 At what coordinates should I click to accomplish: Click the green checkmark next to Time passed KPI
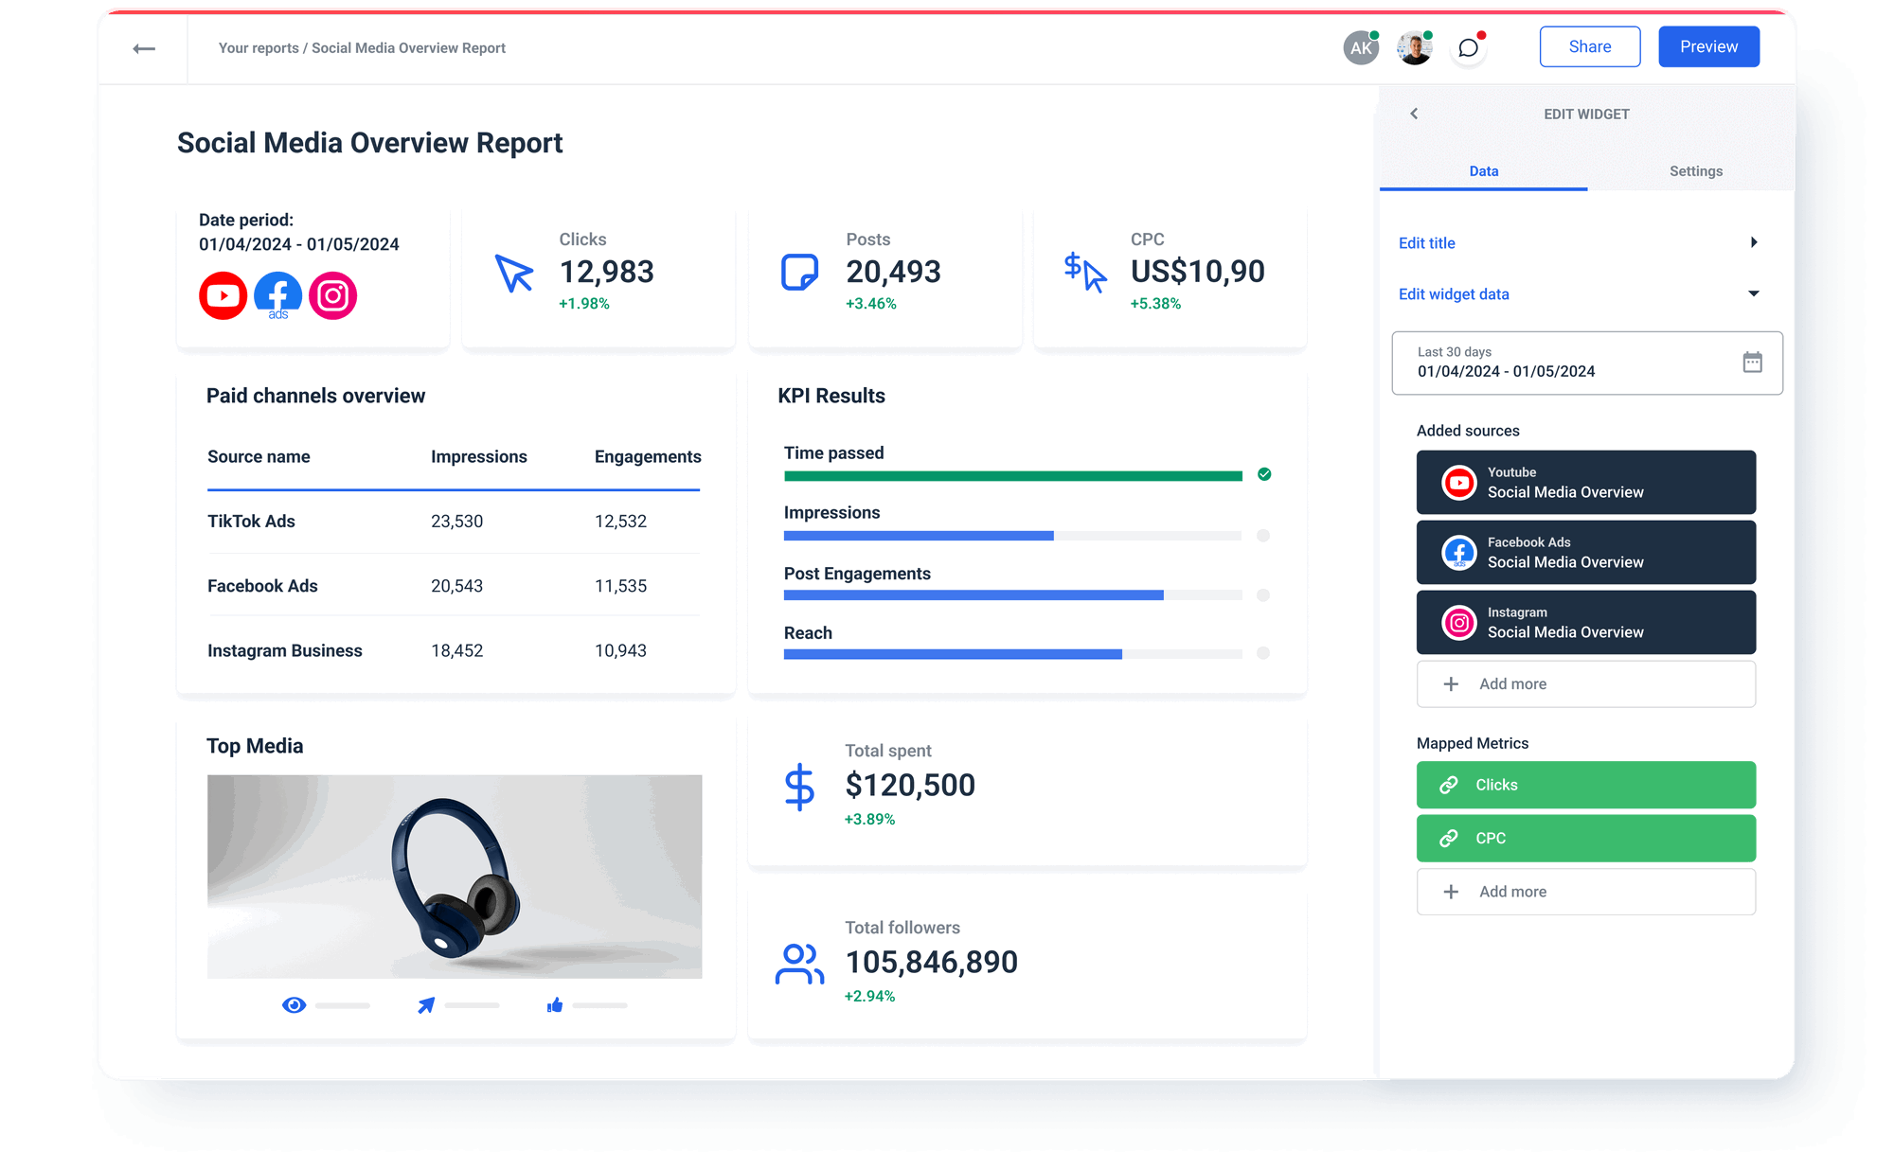[x=1263, y=475]
